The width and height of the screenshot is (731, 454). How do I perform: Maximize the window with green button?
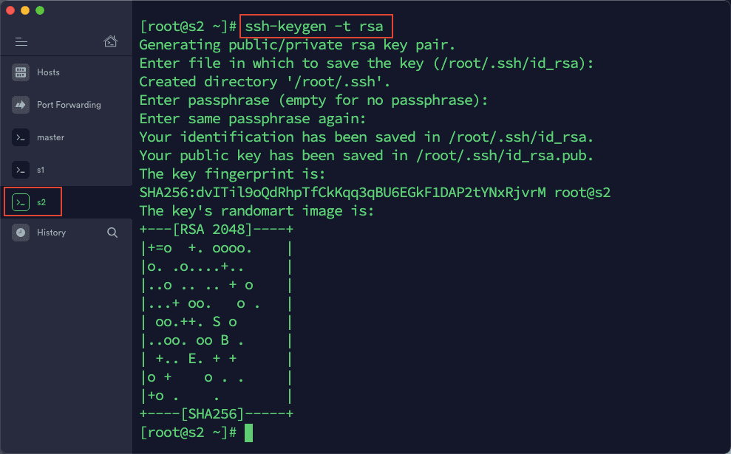tap(40, 11)
